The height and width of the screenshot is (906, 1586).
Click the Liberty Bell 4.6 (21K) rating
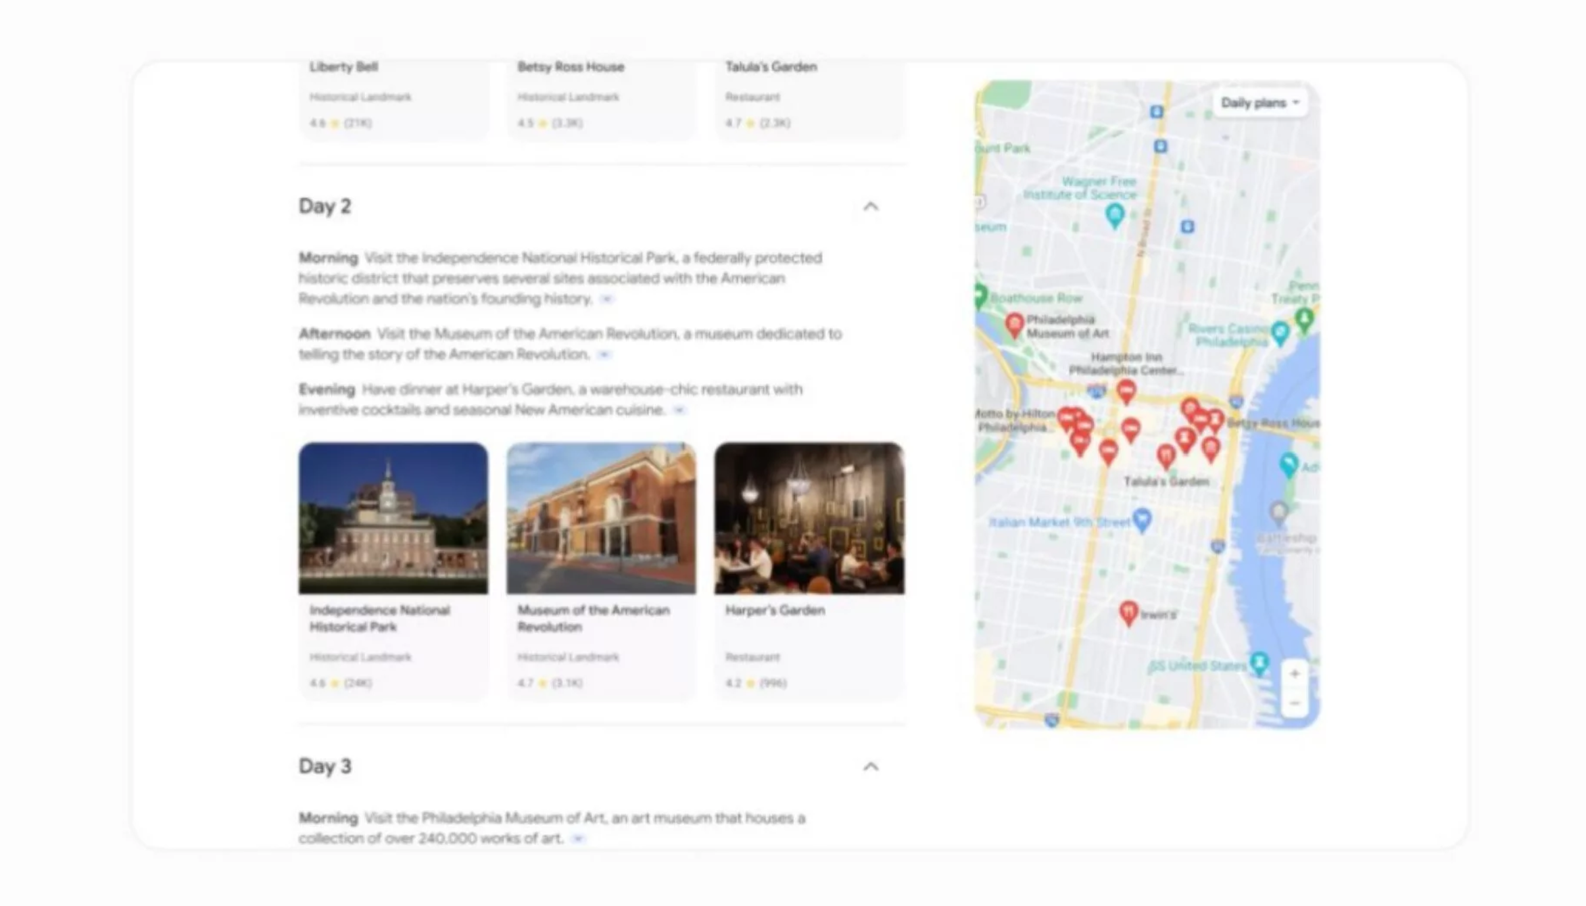pyautogui.click(x=341, y=123)
